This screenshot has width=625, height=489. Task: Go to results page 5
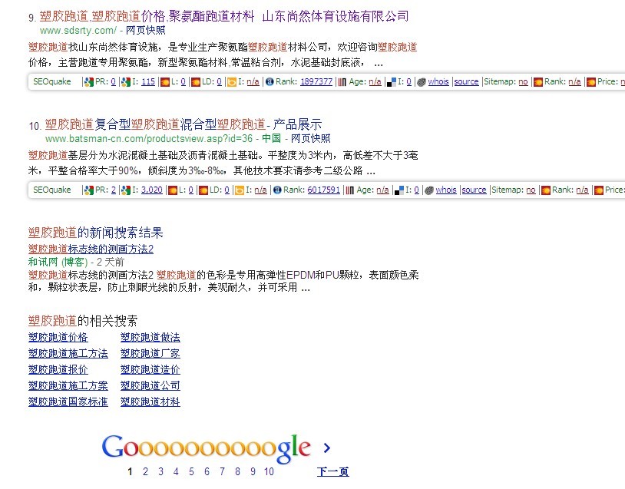(x=191, y=472)
